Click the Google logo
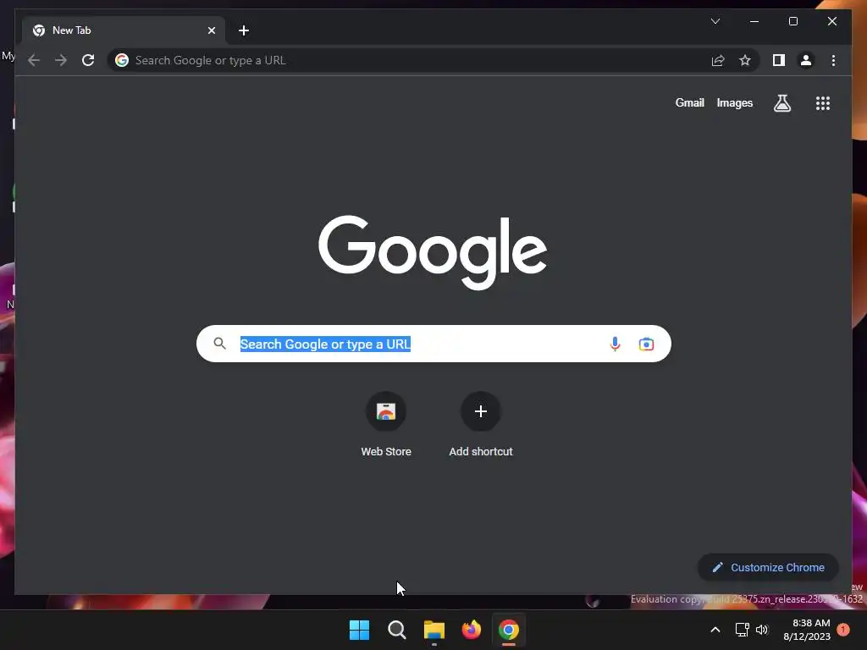This screenshot has height=650, width=867. (x=433, y=252)
